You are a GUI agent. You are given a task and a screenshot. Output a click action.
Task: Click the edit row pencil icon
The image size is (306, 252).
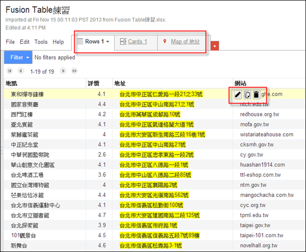click(x=238, y=95)
